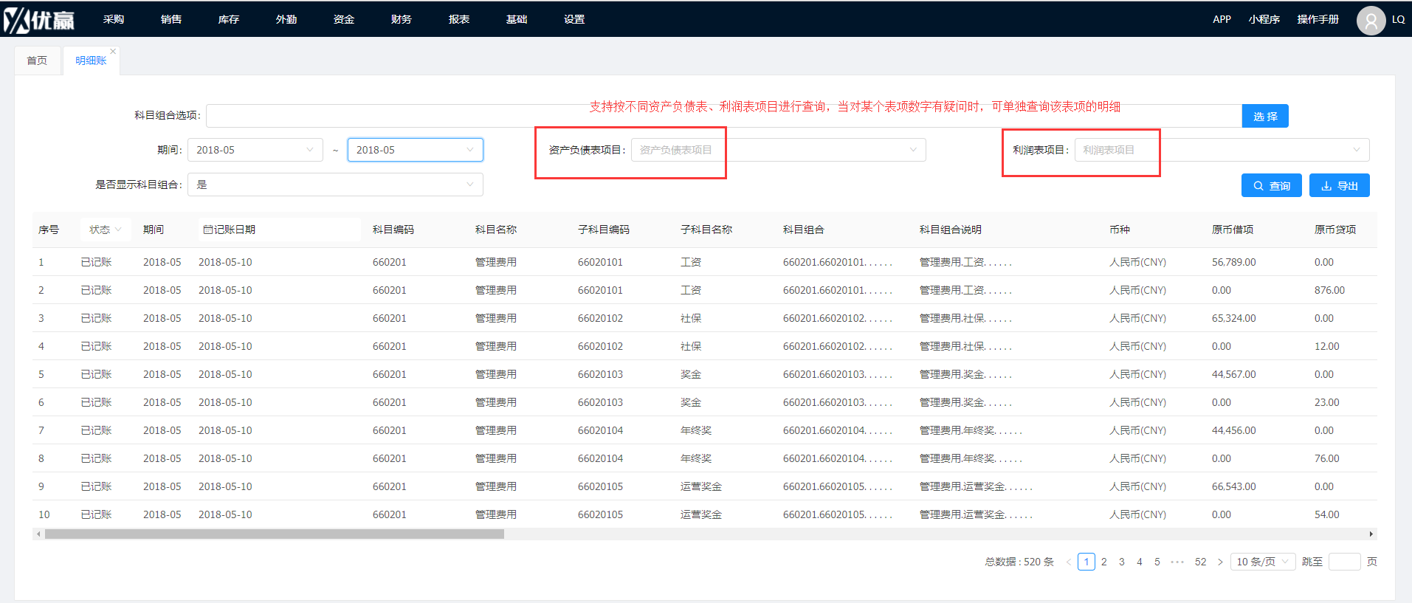Image resolution: width=1412 pixels, height=603 pixels.
Task: Click 66020103 in row 5
Action: pos(600,374)
